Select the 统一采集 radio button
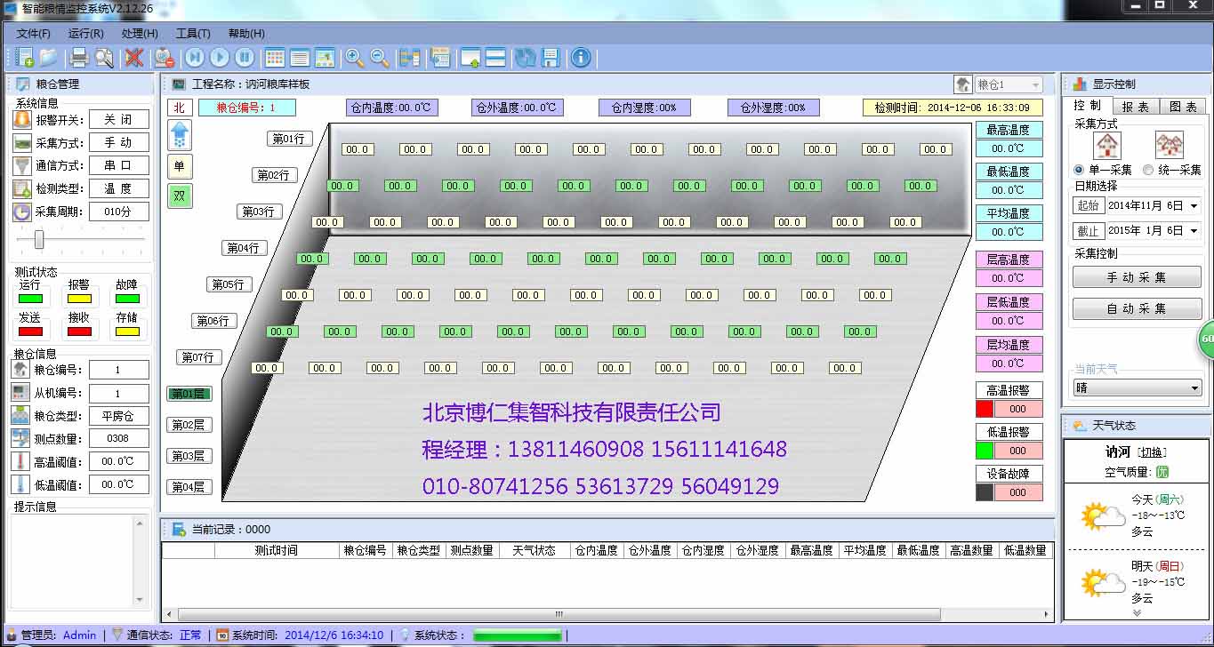Viewport: 1214px width, 647px height. pos(1148,170)
